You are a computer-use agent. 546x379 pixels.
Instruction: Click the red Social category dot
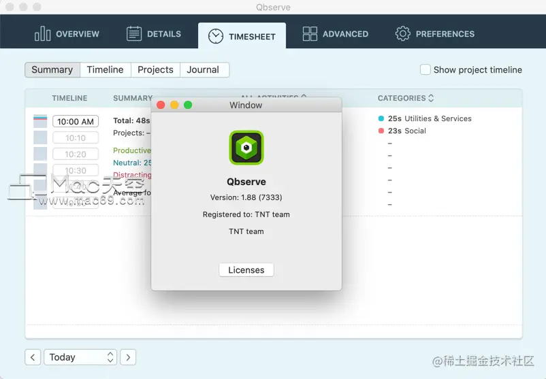click(x=381, y=131)
